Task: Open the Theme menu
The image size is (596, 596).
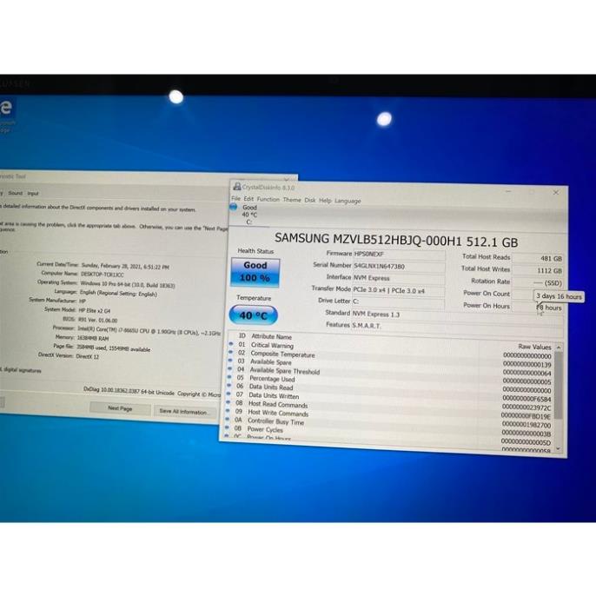Action: (292, 200)
